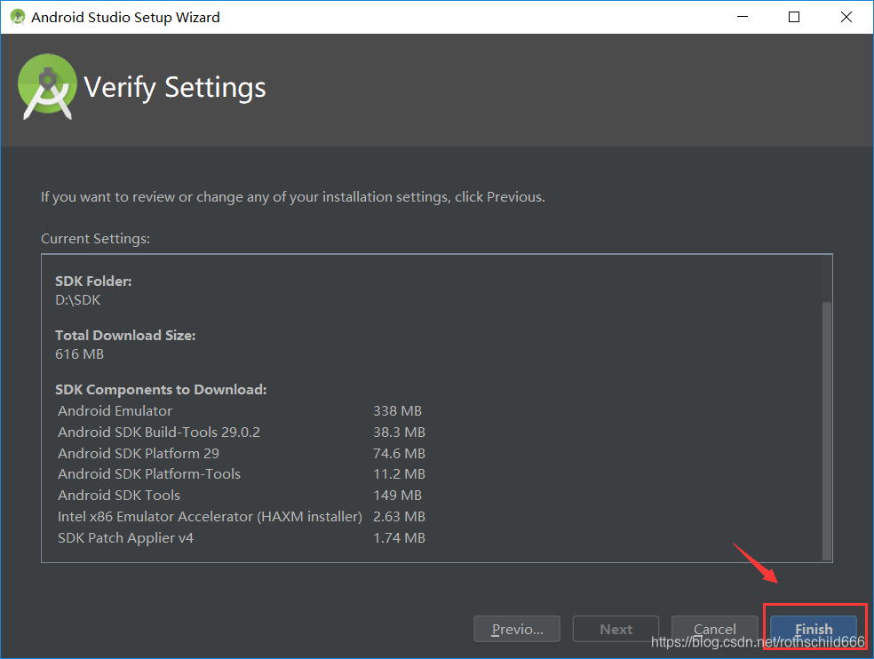Click the '338 MB' size value
The height and width of the screenshot is (659, 874).
click(397, 411)
